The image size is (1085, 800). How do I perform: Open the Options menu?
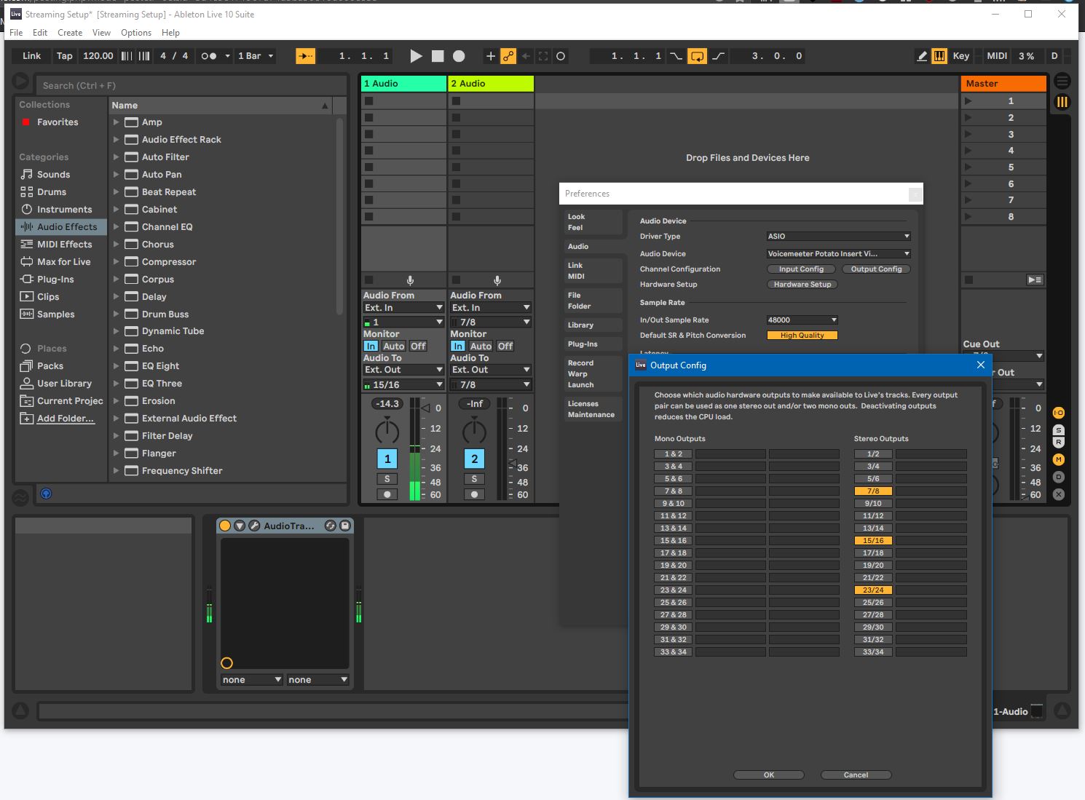coord(136,33)
